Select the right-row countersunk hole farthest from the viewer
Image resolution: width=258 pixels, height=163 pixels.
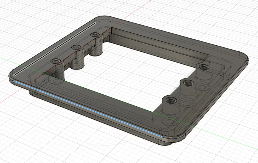point(204,67)
